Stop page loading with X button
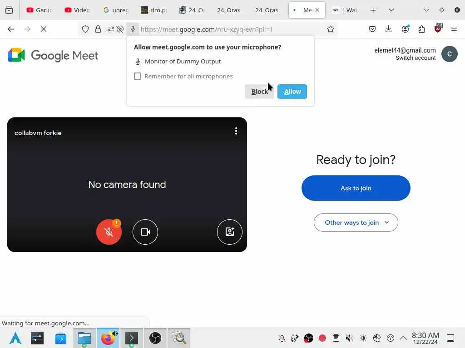 pyautogui.click(x=44, y=29)
